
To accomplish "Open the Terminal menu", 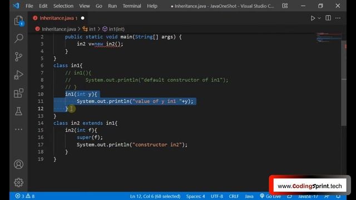I will 132,6.
